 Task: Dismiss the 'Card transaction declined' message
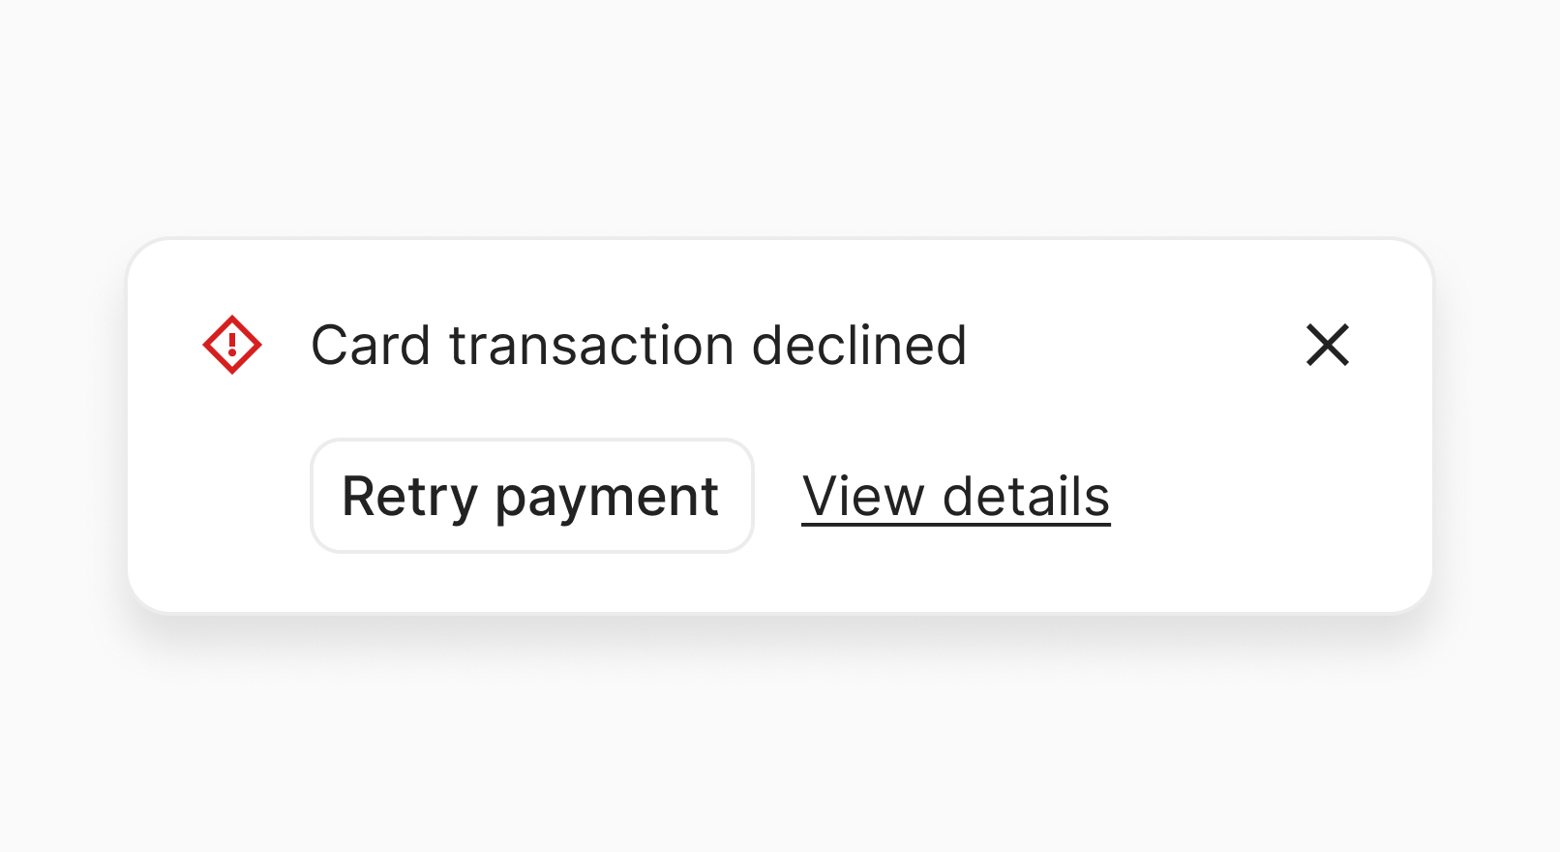[1327, 345]
